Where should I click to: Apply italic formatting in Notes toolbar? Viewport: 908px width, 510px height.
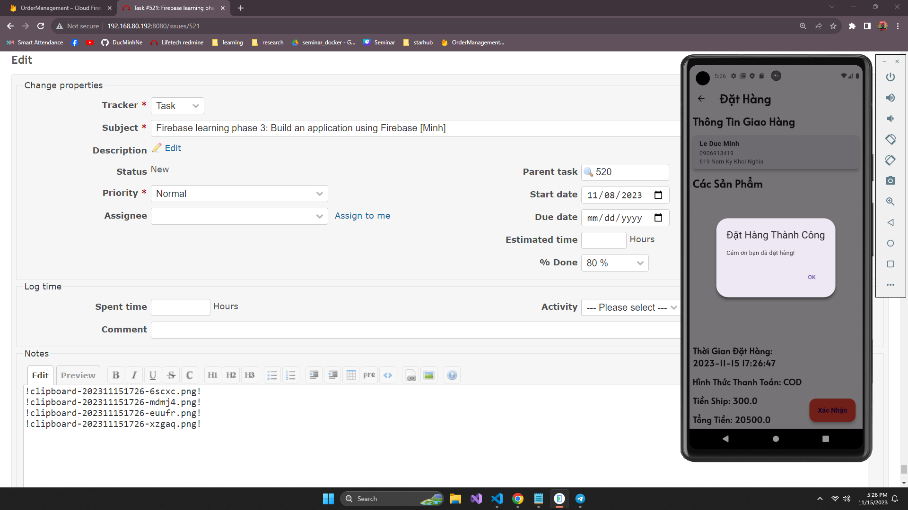pyautogui.click(x=134, y=375)
